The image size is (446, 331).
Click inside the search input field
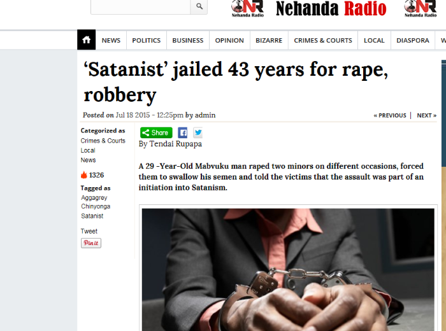coord(141,6)
